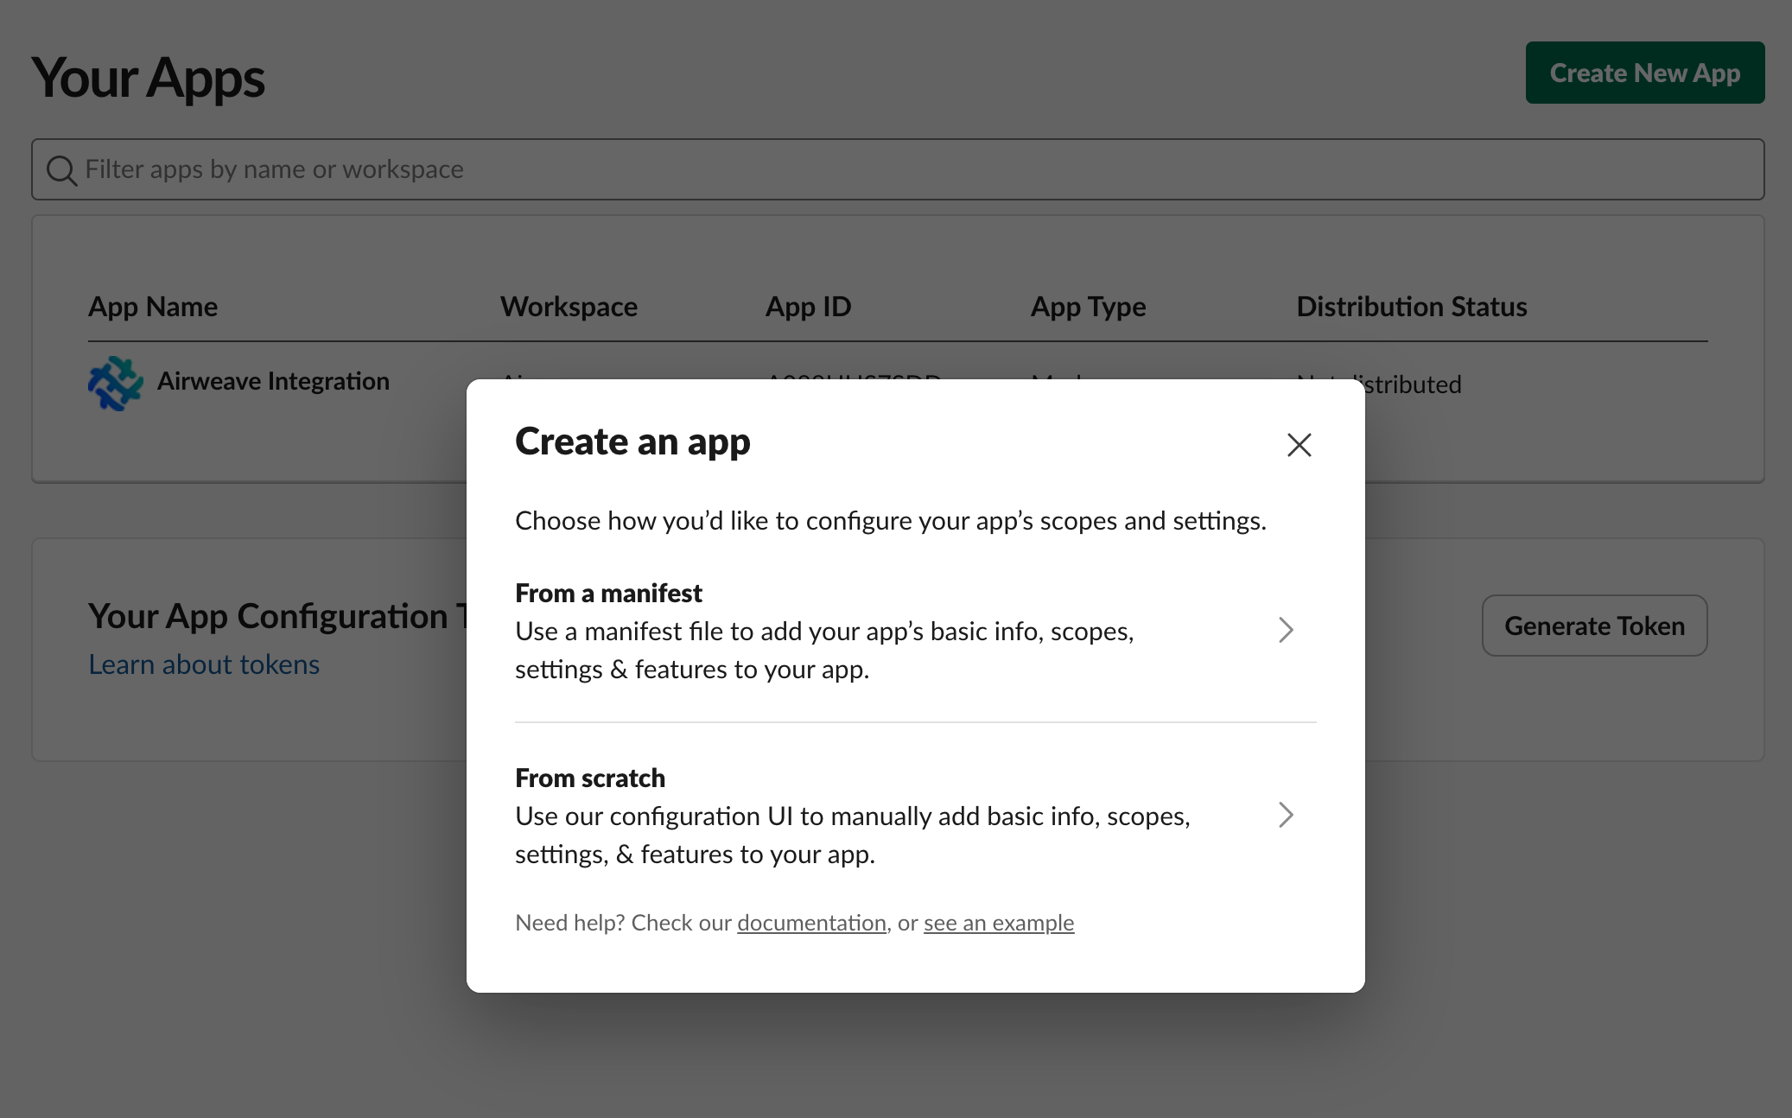Select the From scratch option

[864, 815]
